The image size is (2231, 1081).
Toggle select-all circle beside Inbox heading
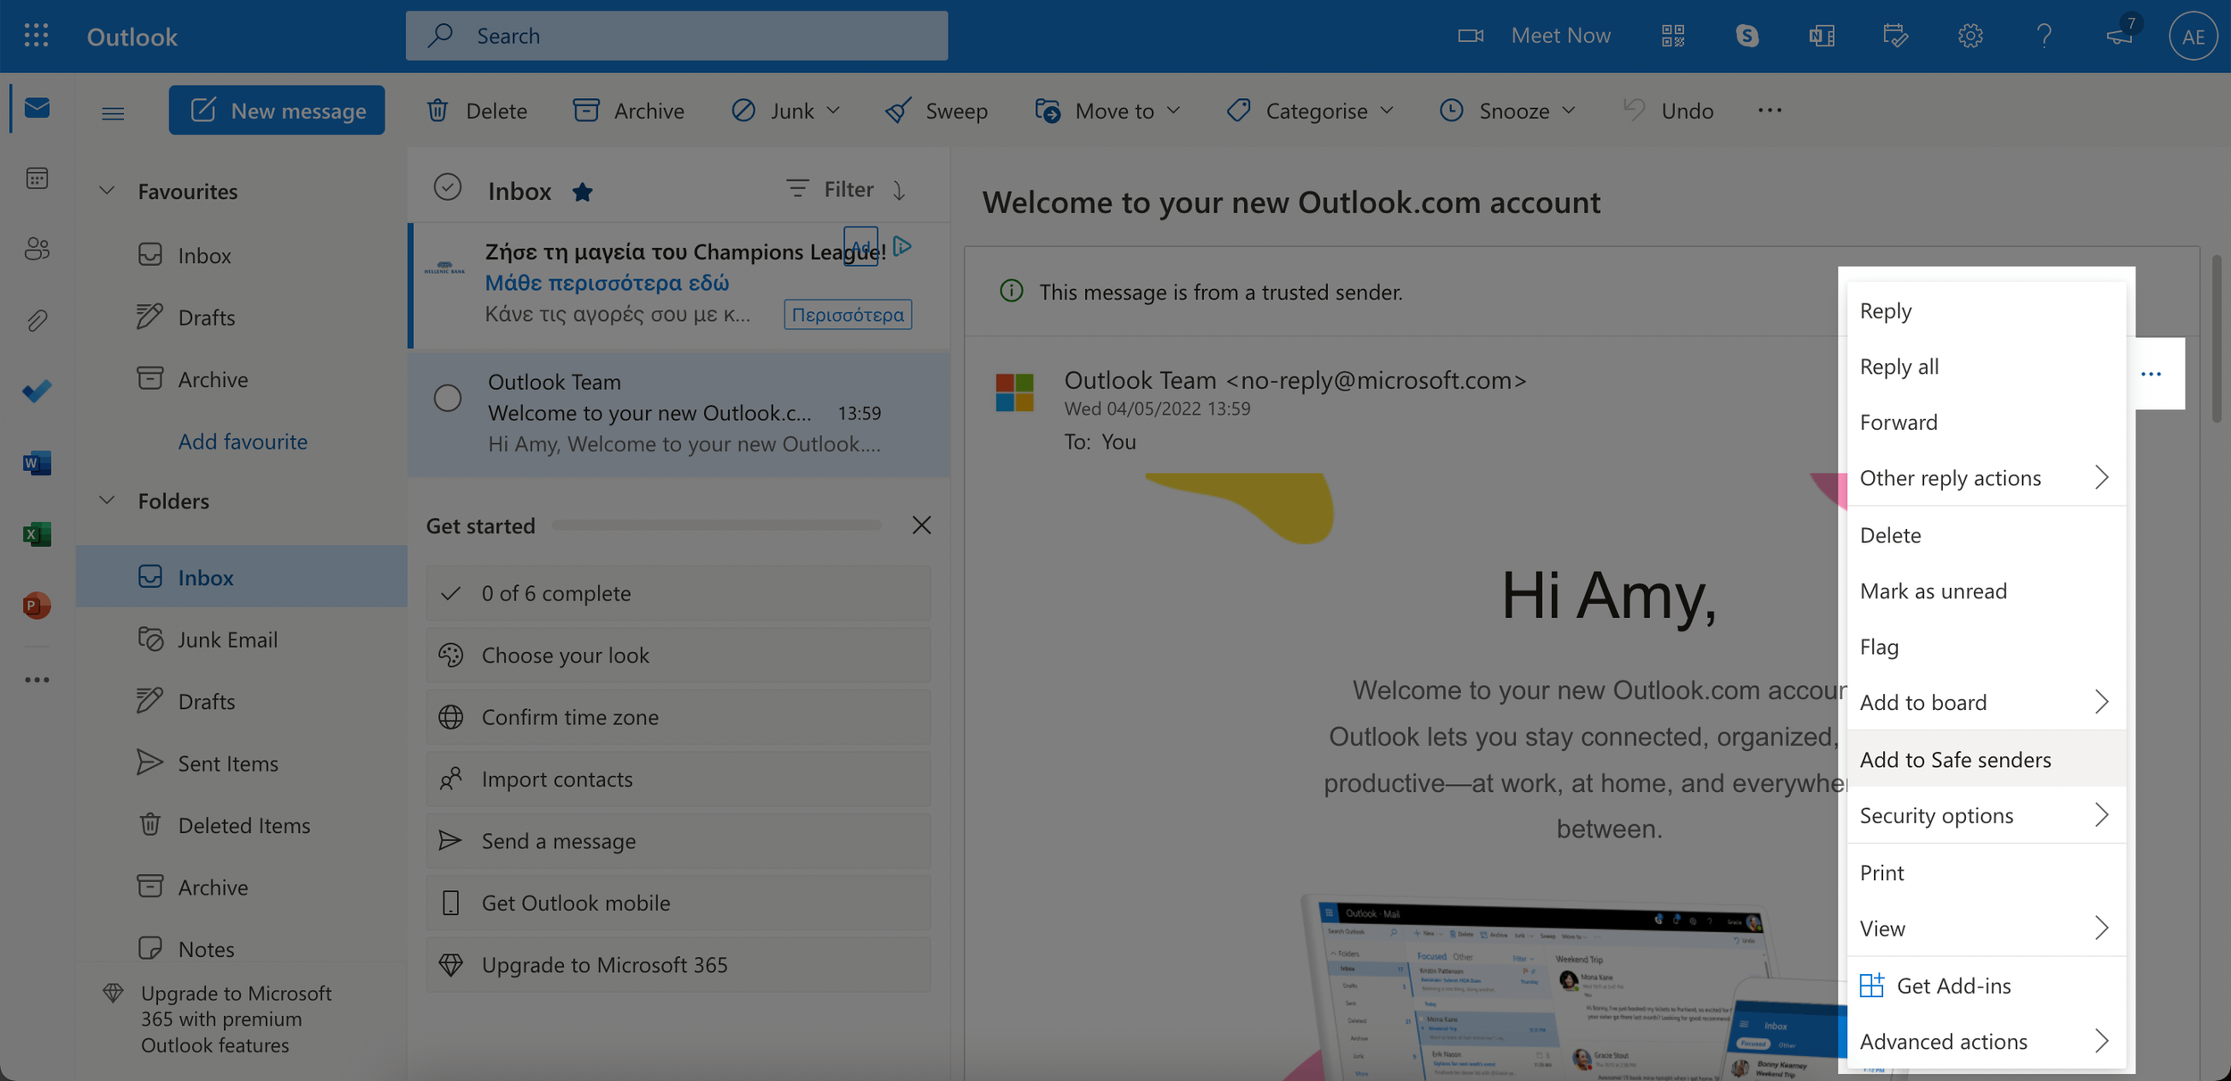point(447,187)
